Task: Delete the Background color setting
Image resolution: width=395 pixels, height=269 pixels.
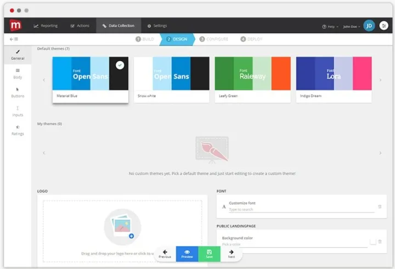Action: [380, 242]
